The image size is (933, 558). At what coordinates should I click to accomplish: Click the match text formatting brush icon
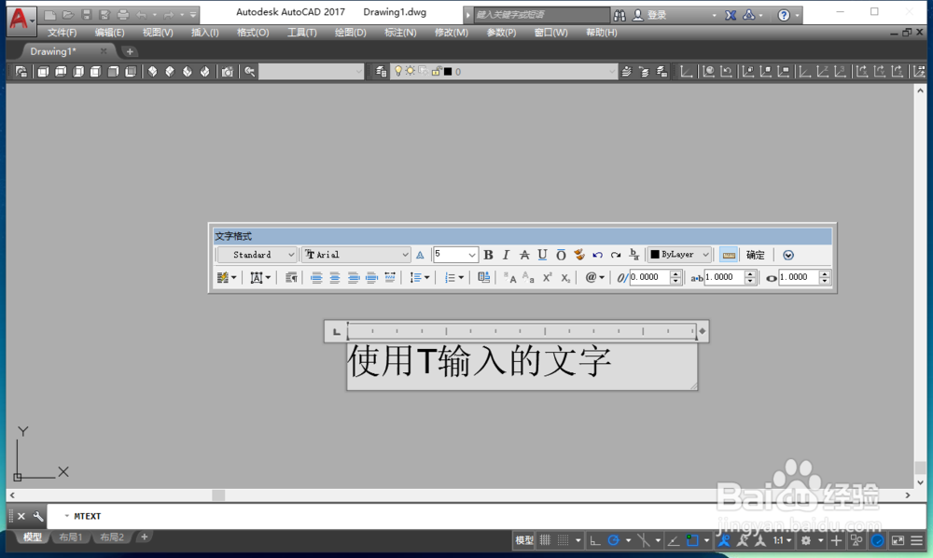click(579, 255)
